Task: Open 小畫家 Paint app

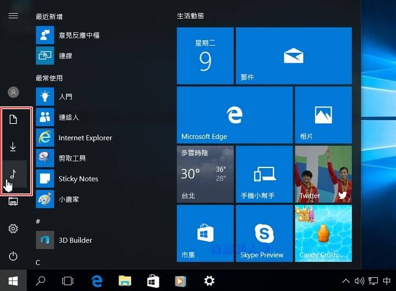Action: point(57,199)
